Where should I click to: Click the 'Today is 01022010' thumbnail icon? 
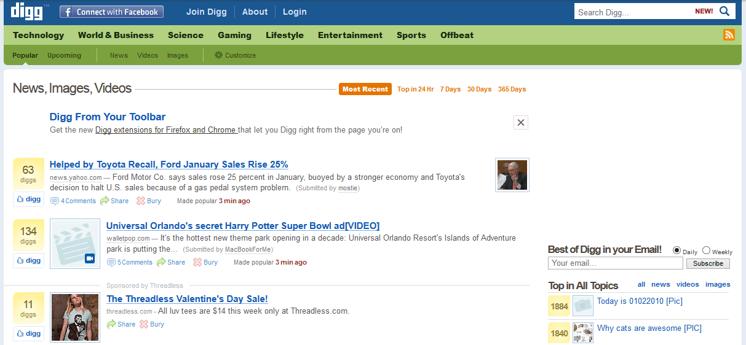pos(583,306)
